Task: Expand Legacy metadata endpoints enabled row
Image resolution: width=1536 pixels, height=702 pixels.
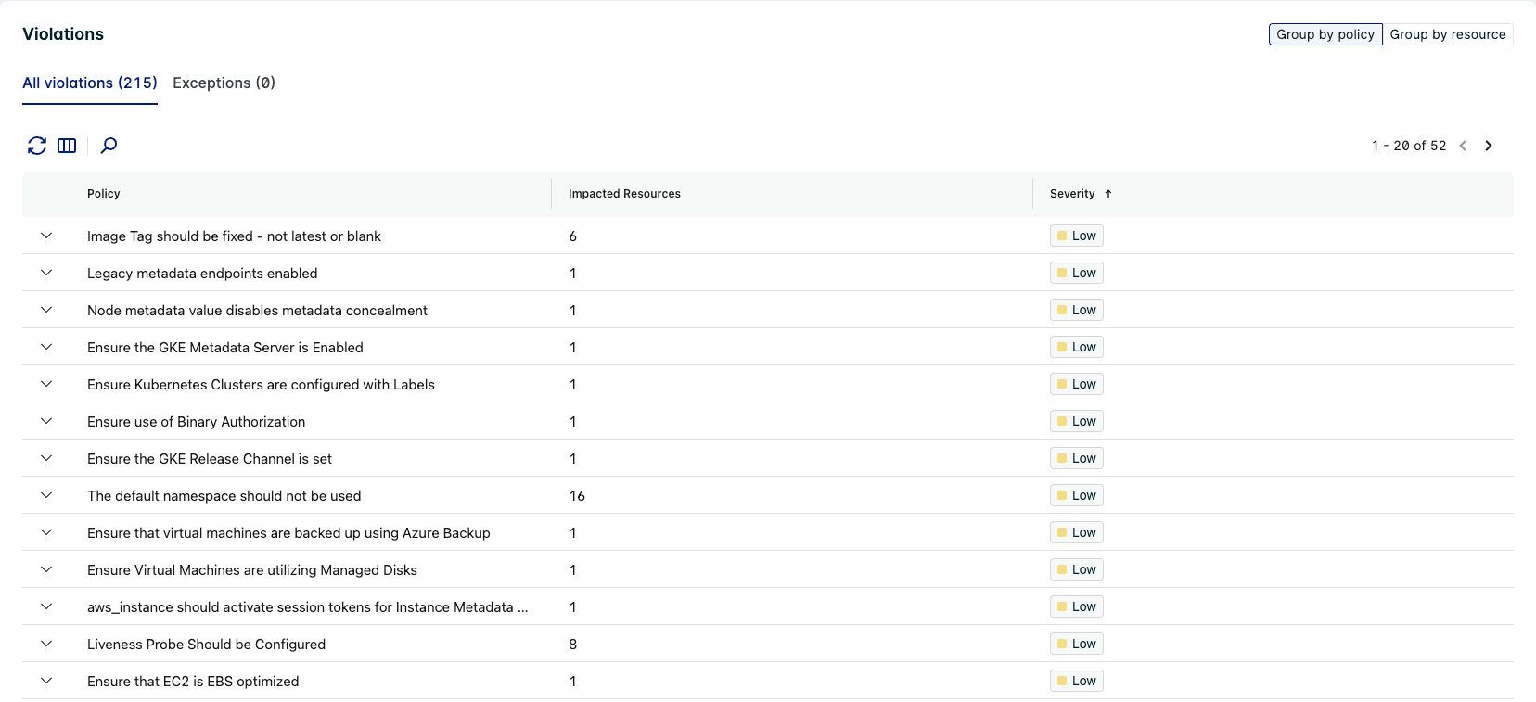Action: 46,273
